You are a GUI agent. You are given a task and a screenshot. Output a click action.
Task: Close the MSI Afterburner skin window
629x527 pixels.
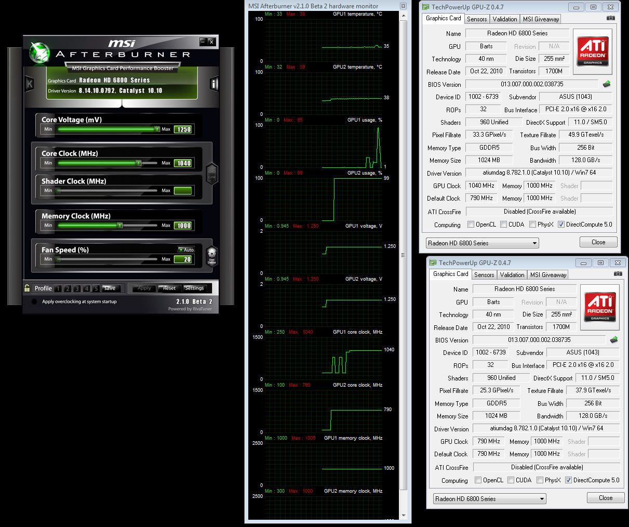211,42
